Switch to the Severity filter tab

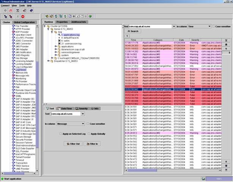click(82, 108)
